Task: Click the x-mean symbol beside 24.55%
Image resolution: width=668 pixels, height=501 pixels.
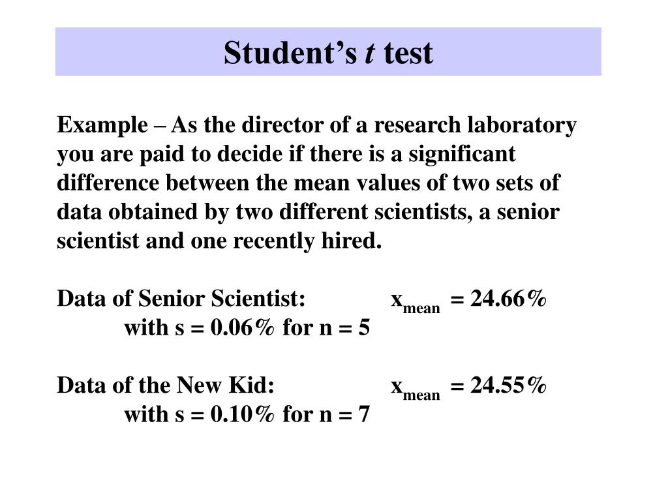Action: pyautogui.click(x=416, y=389)
